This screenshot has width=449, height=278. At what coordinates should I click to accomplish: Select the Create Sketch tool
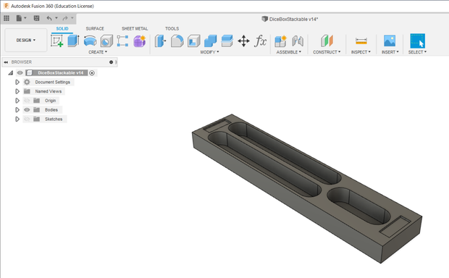coord(57,41)
